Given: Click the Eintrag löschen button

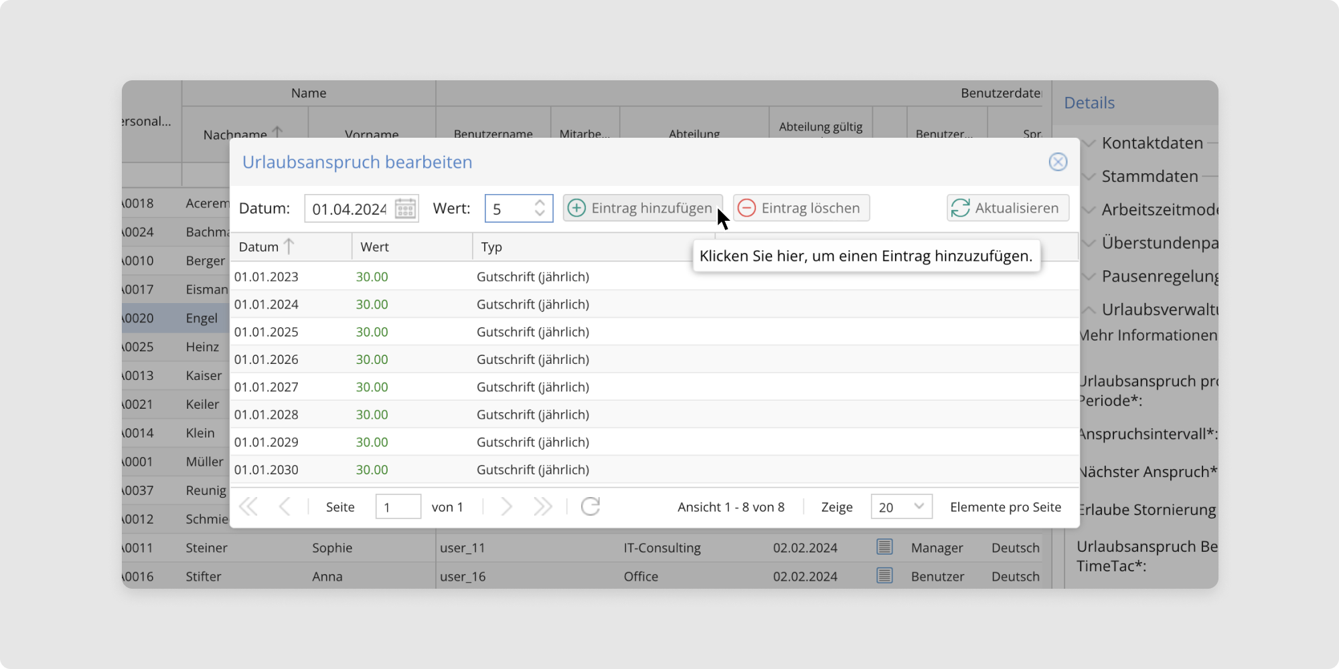Looking at the screenshot, I should [801, 208].
